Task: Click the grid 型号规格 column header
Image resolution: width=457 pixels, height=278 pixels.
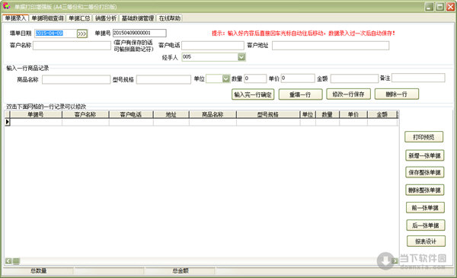Action: tap(268, 114)
